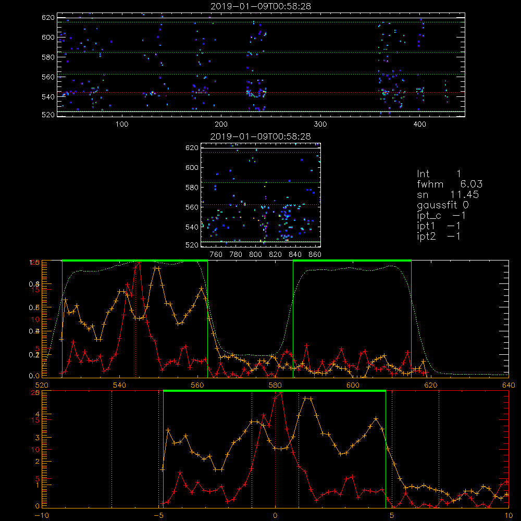Image resolution: width=521 pixels, height=521 pixels.
Task: Click the thick green bar atop the bottom plot
Action: point(275,391)
